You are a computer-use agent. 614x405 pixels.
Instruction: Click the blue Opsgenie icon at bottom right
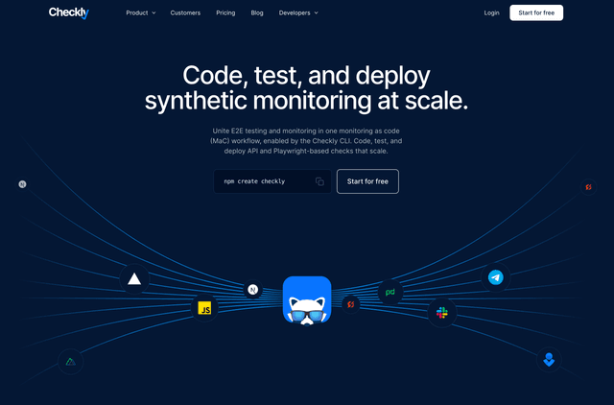point(549,360)
